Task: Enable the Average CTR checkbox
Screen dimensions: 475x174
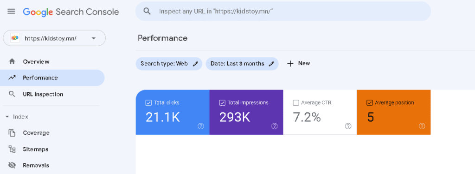Action: click(296, 103)
